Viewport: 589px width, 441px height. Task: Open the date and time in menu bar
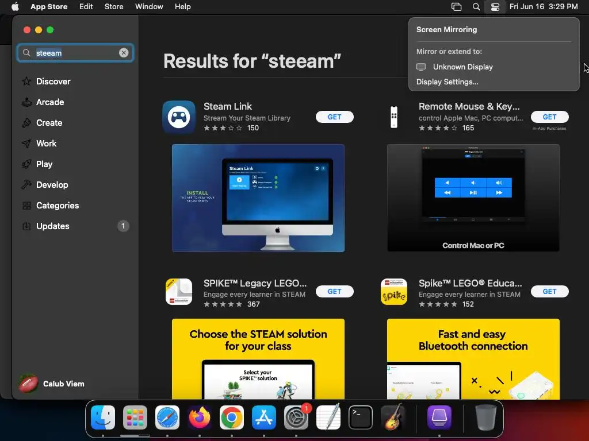click(x=544, y=7)
